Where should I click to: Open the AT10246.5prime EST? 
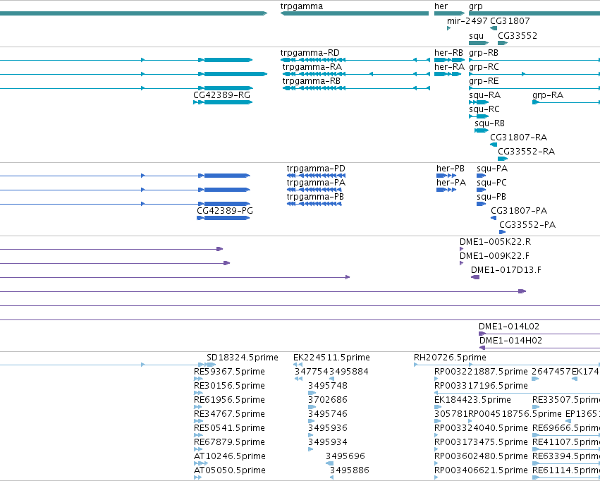201,464
